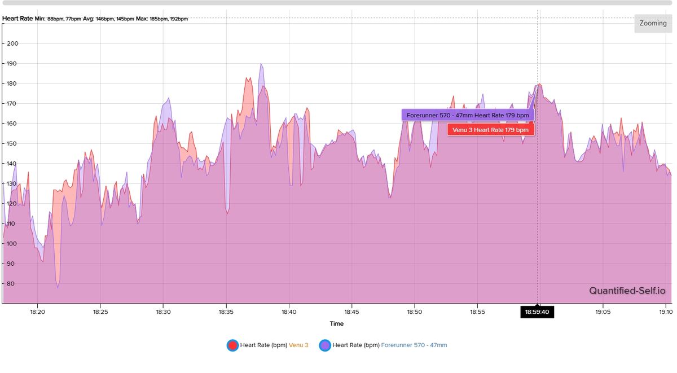Image resolution: width=677 pixels, height=373 pixels.
Task: Click the horizontal scrollbar above the chart
Action: click(338, 3)
